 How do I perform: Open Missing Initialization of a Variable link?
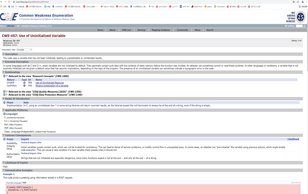(x=52, y=86)
